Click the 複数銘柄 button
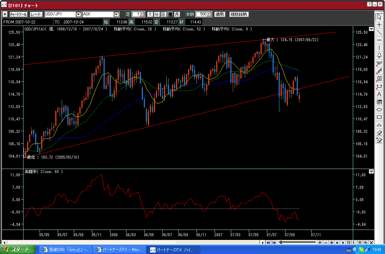This screenshot has height=254, width=385. 239,14
